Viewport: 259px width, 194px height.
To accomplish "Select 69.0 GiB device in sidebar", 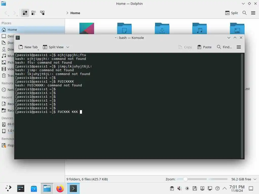I will [7, 124].
